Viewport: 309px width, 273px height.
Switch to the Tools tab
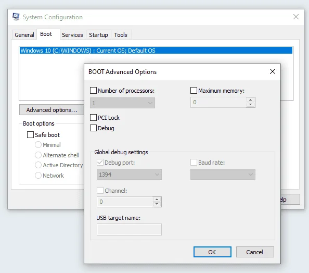pos(121,35)
